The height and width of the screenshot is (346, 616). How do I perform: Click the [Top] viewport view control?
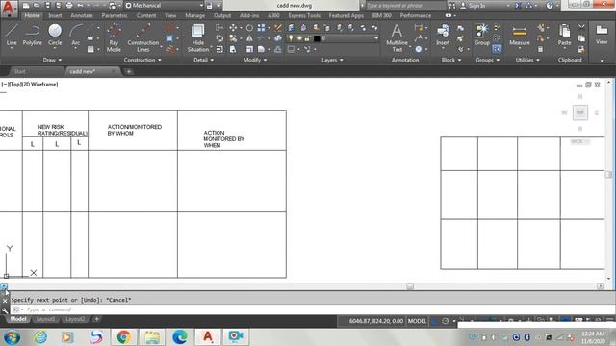click(x=15, y=84)
